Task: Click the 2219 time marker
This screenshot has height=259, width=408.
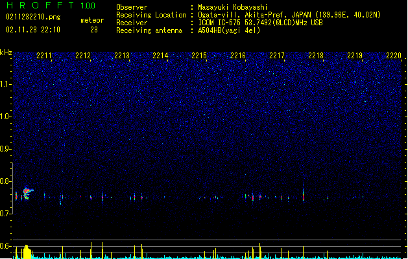Action: (x=355, y=56)
